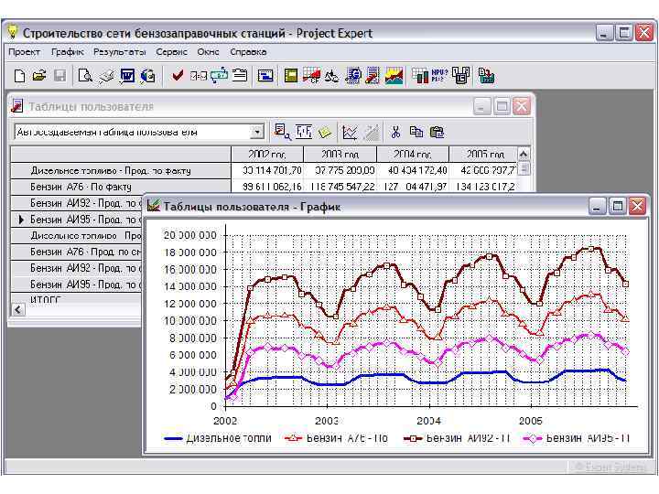Image resolution: width=659 pixels, height=494 pixels.
Task: Select row Бензин А76 - По факту
Action: (121, 187)
